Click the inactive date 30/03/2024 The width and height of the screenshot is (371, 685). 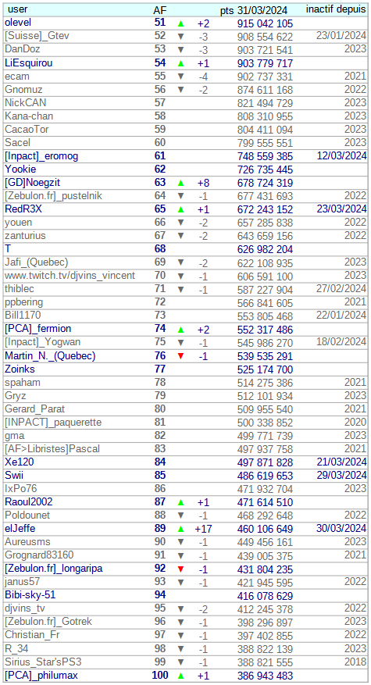[341, 529]
